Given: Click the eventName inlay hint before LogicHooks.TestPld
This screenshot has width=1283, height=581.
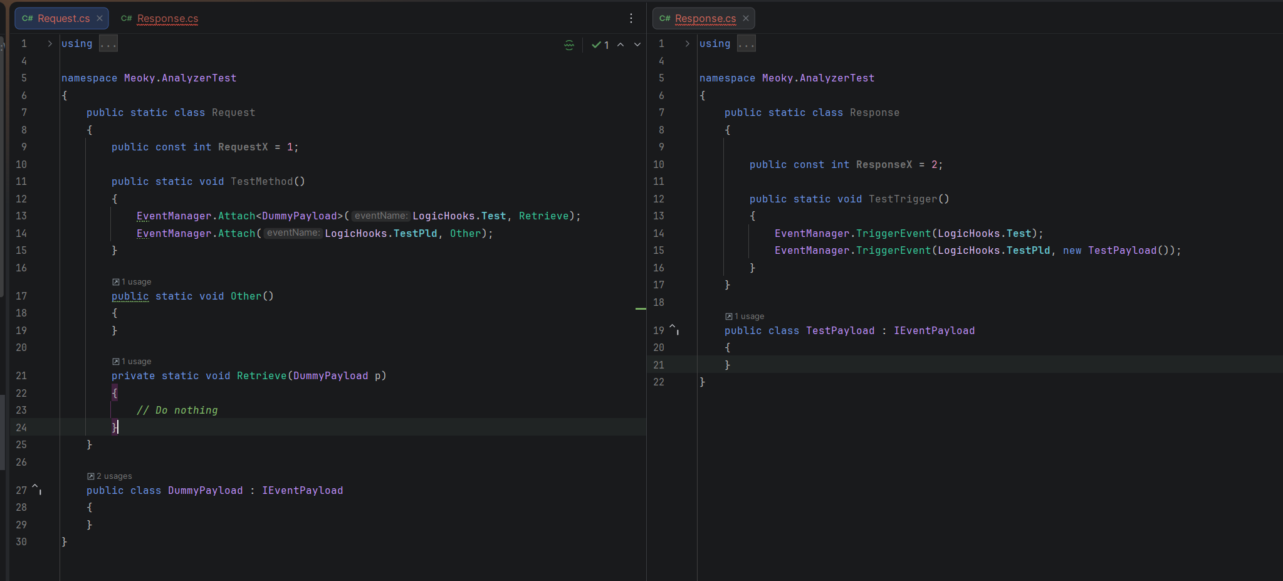Looking at the screenshot, I should (293, 233).
